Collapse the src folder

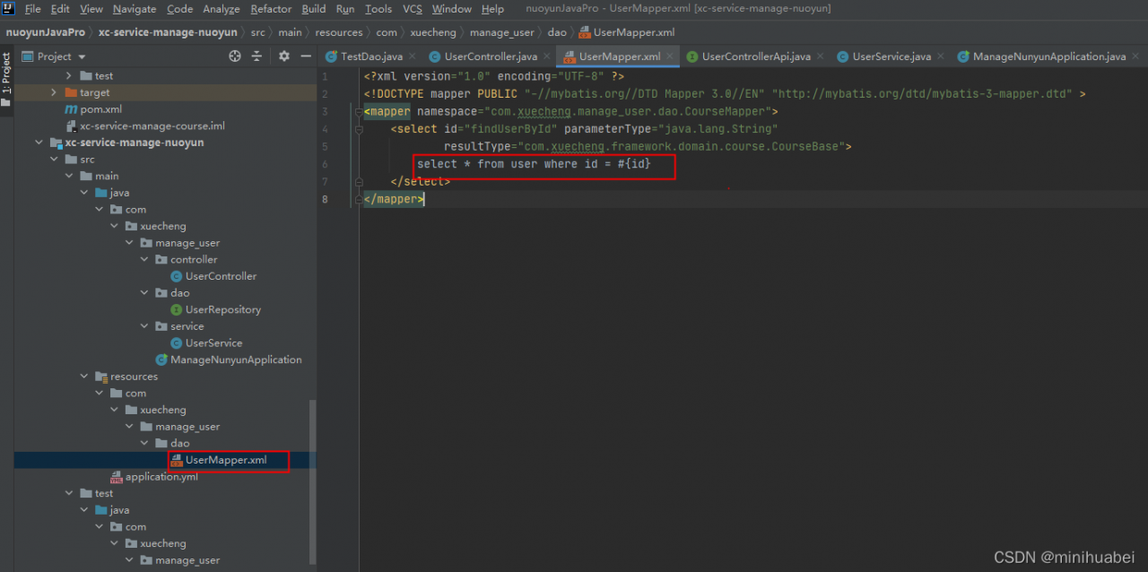(x=55, y=160)
